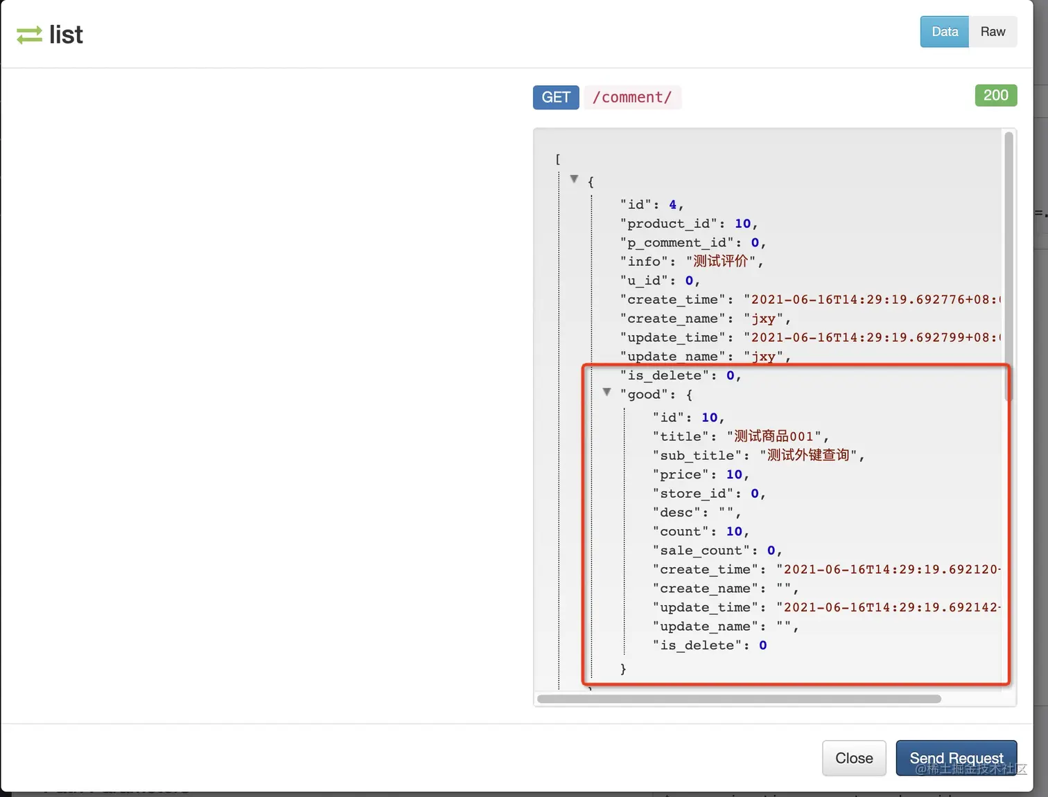This screenshot has width=1048, height=797.
Task: Select the "is_delete": 0, line above "good"
Action: tap(681, 376)
